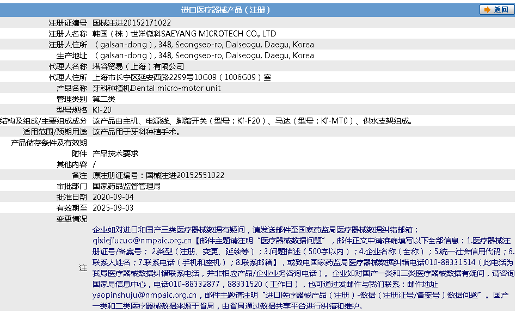Screen dimensions: 516x313
Task: Click the 附件 label
Action: click(x=79, y=154)
